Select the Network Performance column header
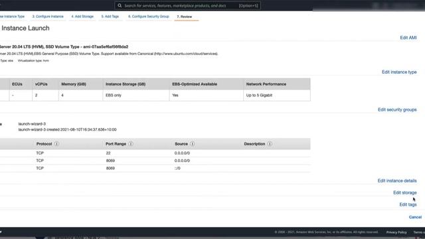The image size is (425, 239). pos(266,84)
